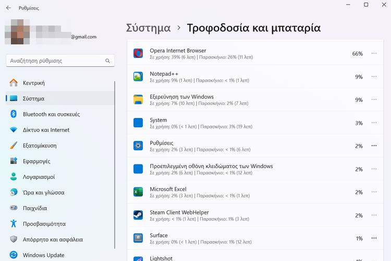The height and width of the screenshot is (261, 391).
Task: Click the Opera Internet Browser icon
Action: (138, 53)
